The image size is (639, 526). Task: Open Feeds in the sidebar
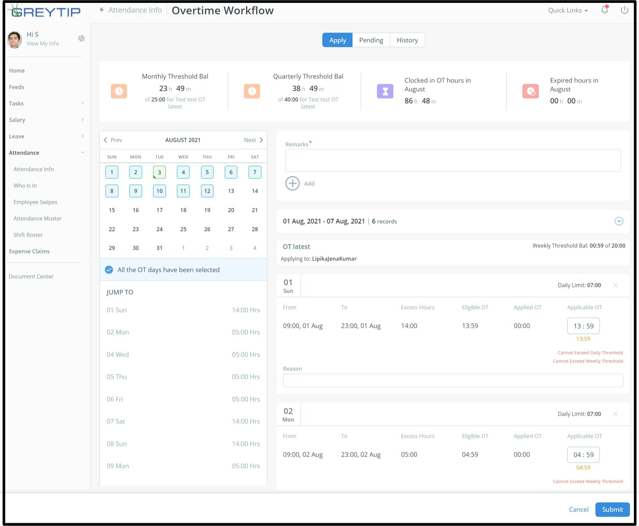point(16,87)
